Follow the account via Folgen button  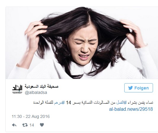(x=138, y=88)
